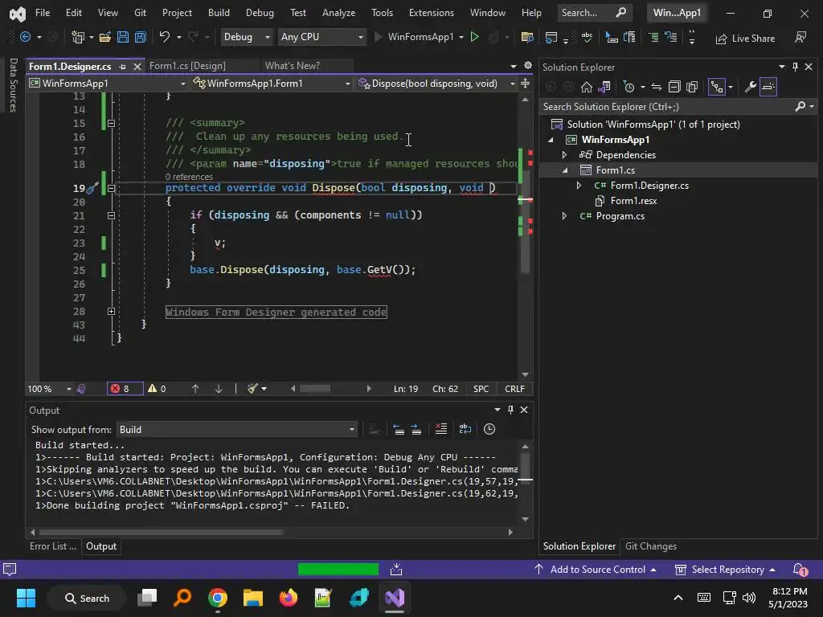823x617 pixels.
Task: Click the down arrow to navigate next issue
Action: [219, 389]
